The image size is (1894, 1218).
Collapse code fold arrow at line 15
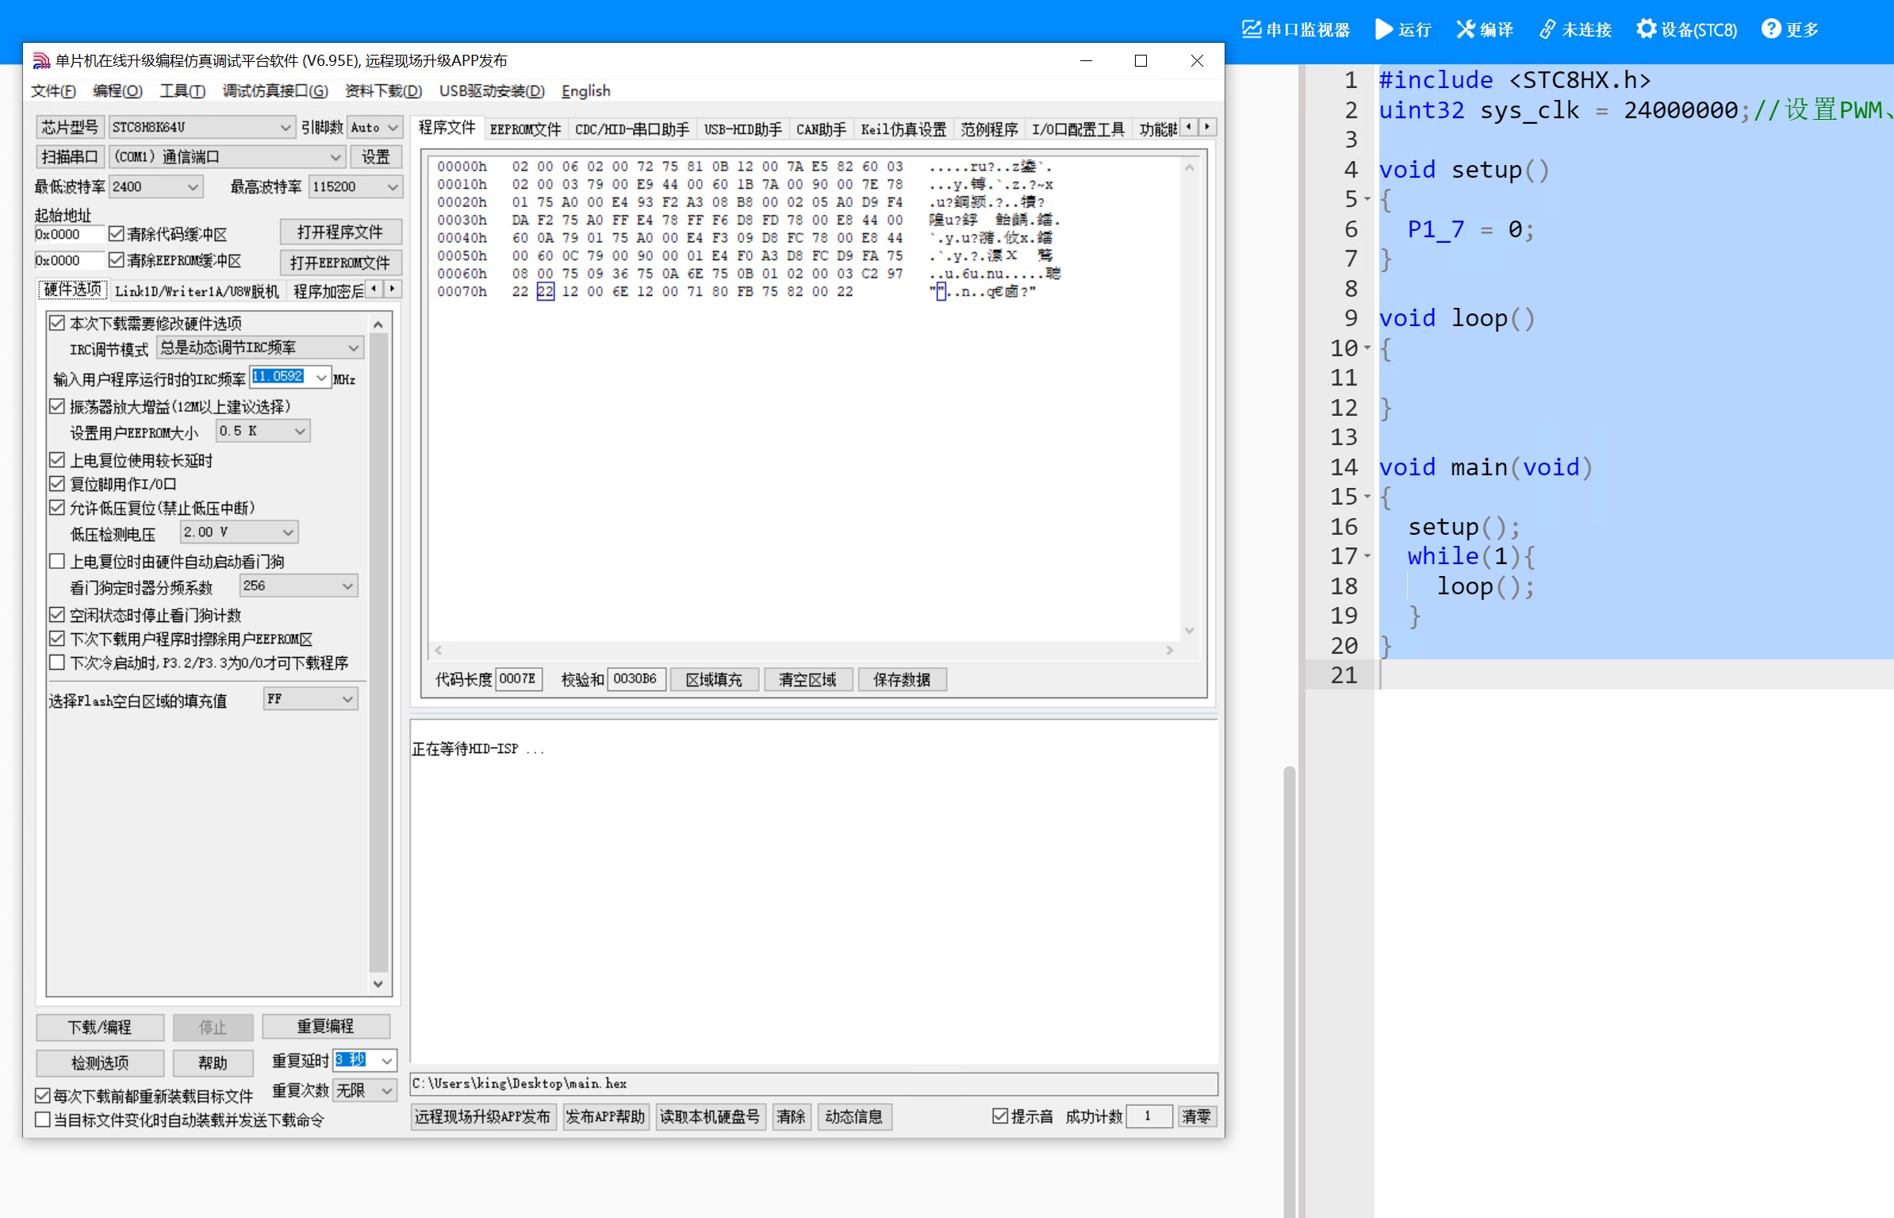pos(1367,497)
